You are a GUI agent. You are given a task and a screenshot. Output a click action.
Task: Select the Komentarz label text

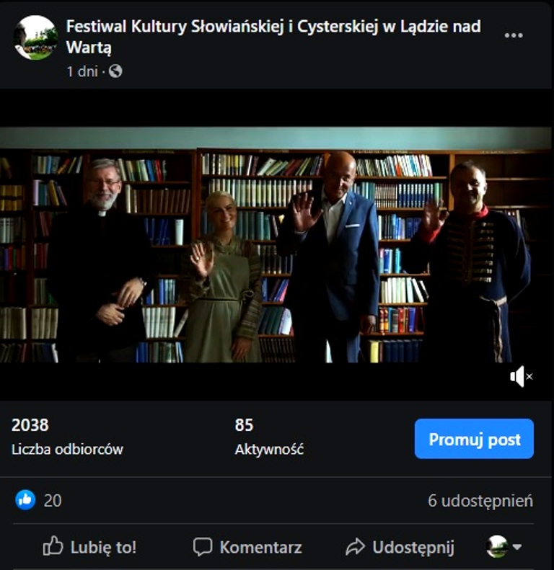(260, 547)
